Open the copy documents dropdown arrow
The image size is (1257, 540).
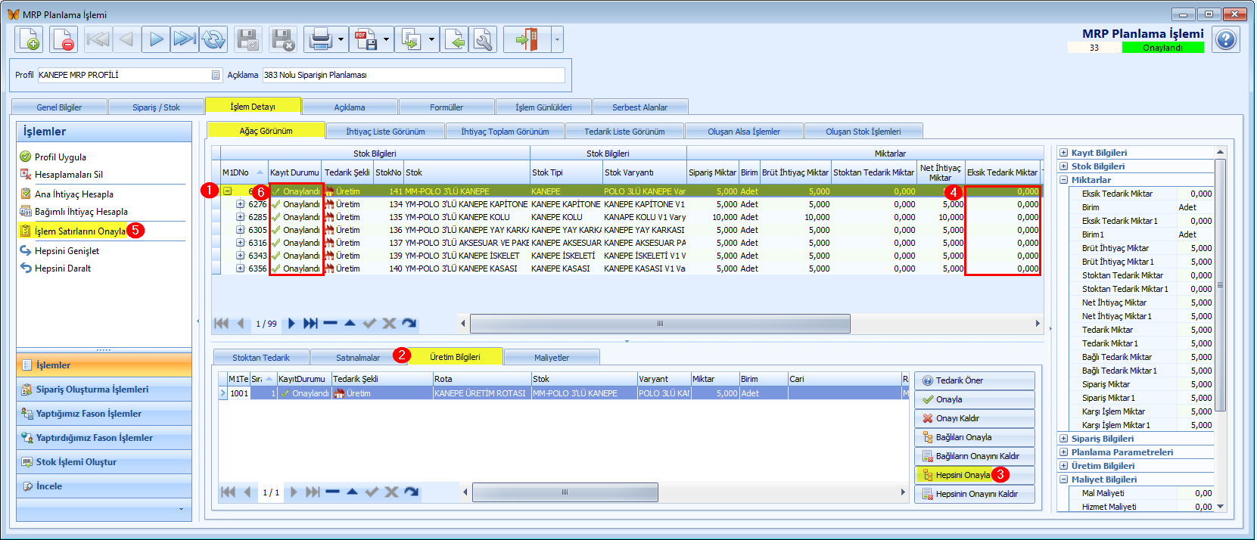432,39
